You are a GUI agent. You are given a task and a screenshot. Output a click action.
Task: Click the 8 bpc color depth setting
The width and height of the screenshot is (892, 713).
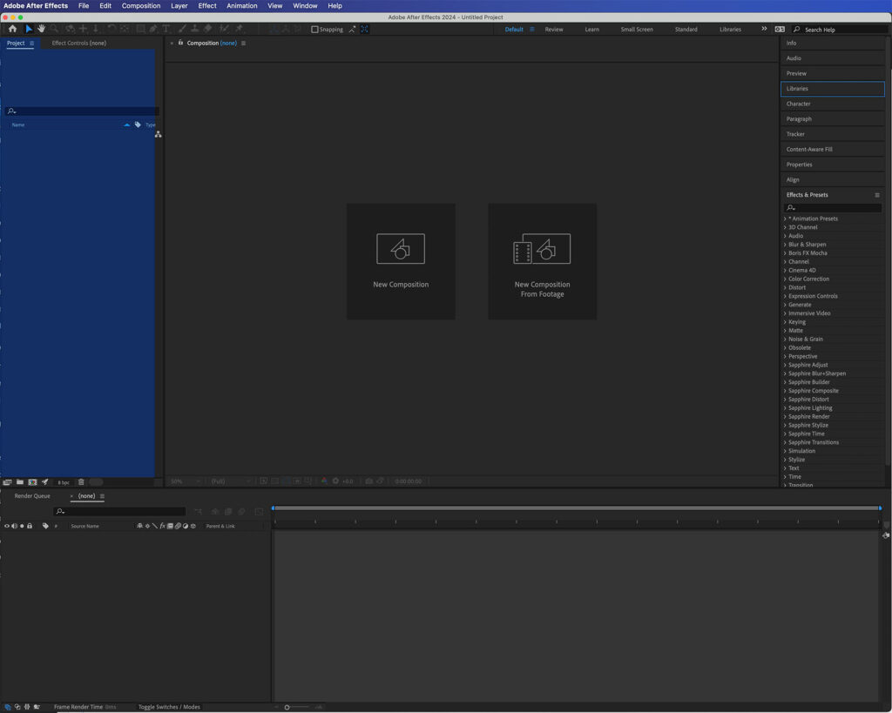click(x=64, y=482)
